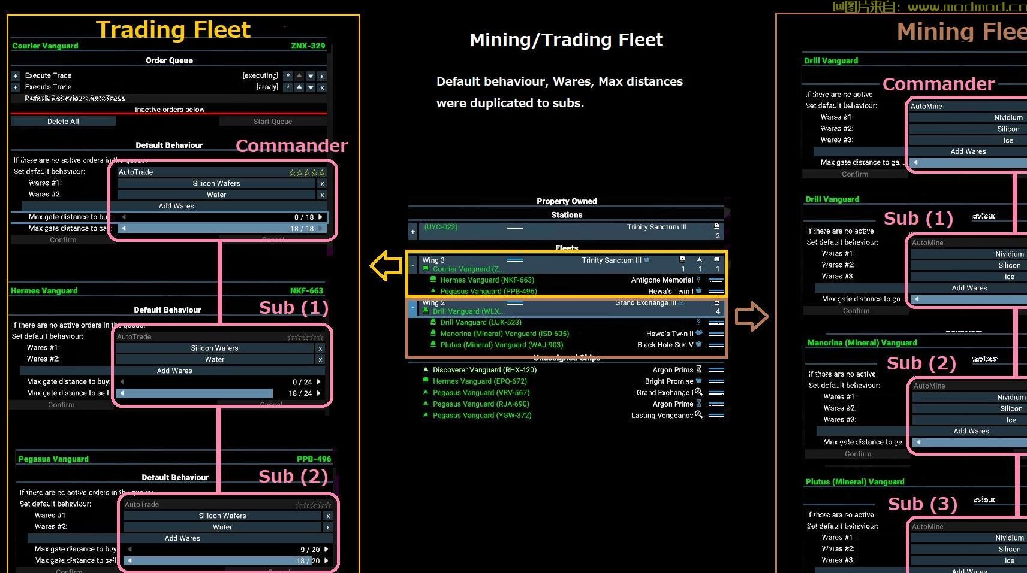This screenshot has width=1027, height=573.
Task: Click Ice ware on Plutus (Mineral) Vanguard
Action: point(969,561)
